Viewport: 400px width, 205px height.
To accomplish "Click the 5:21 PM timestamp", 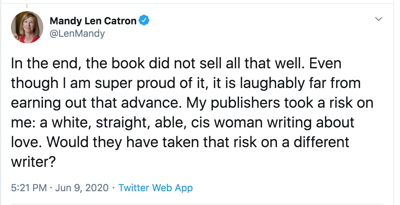I will coord(29,188).
